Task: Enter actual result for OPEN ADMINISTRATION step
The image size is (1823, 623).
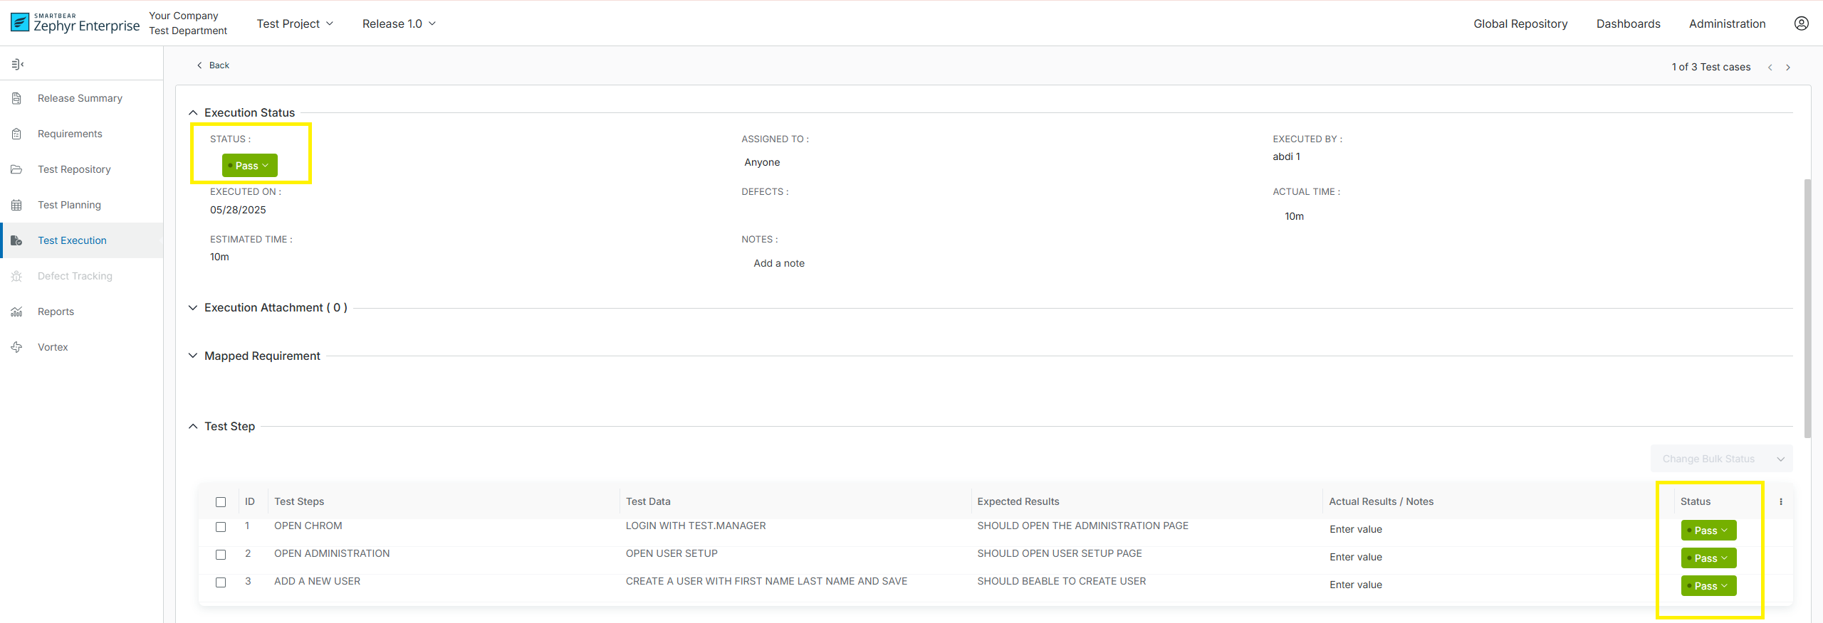Action: pos(1356,557)
